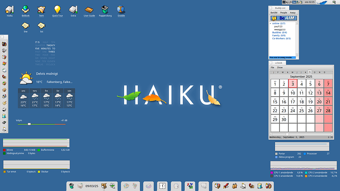Click the 'Aktiva program' legend label

286,157
